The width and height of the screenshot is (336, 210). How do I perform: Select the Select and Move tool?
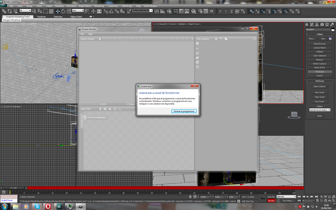57,11
